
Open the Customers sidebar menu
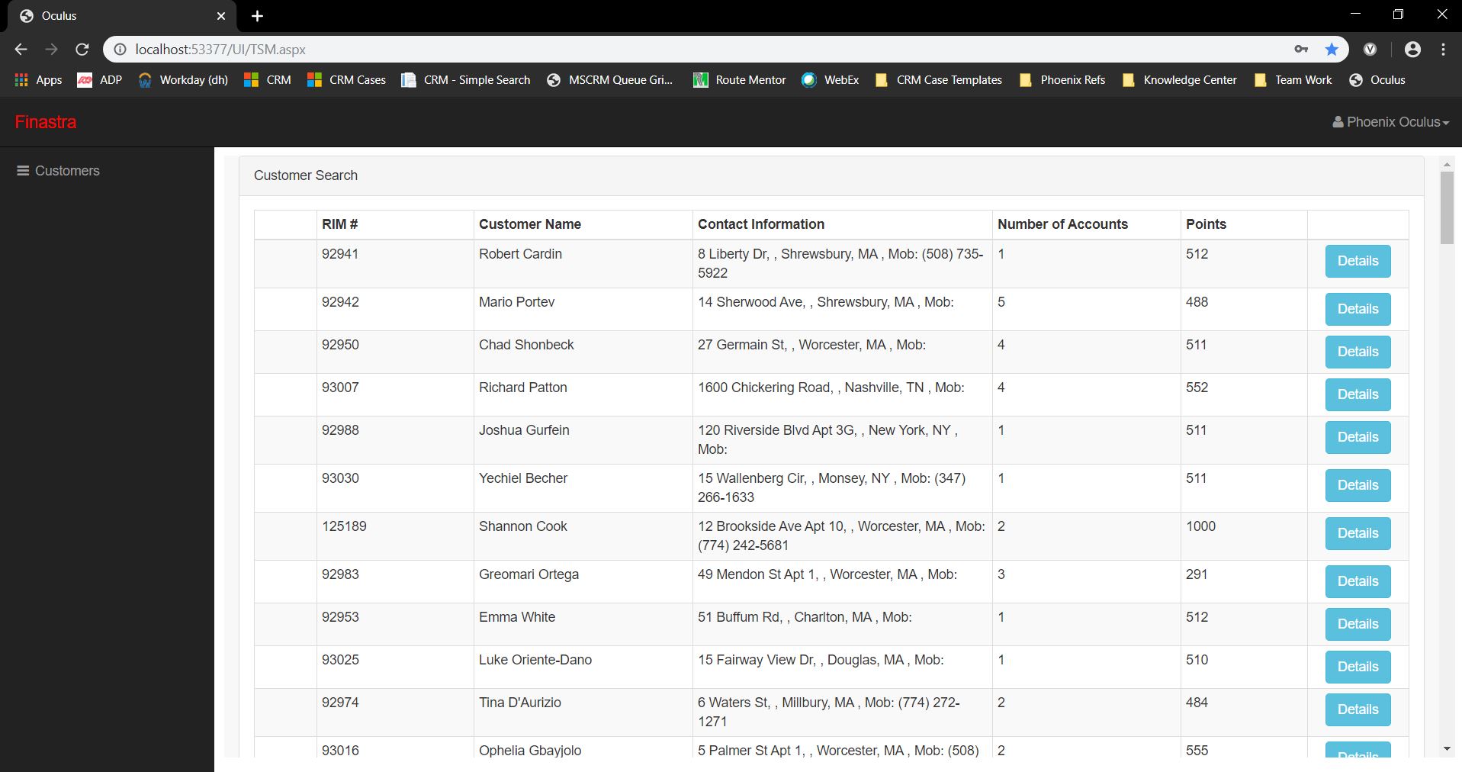pyautogui.click(x=59, y=171)
